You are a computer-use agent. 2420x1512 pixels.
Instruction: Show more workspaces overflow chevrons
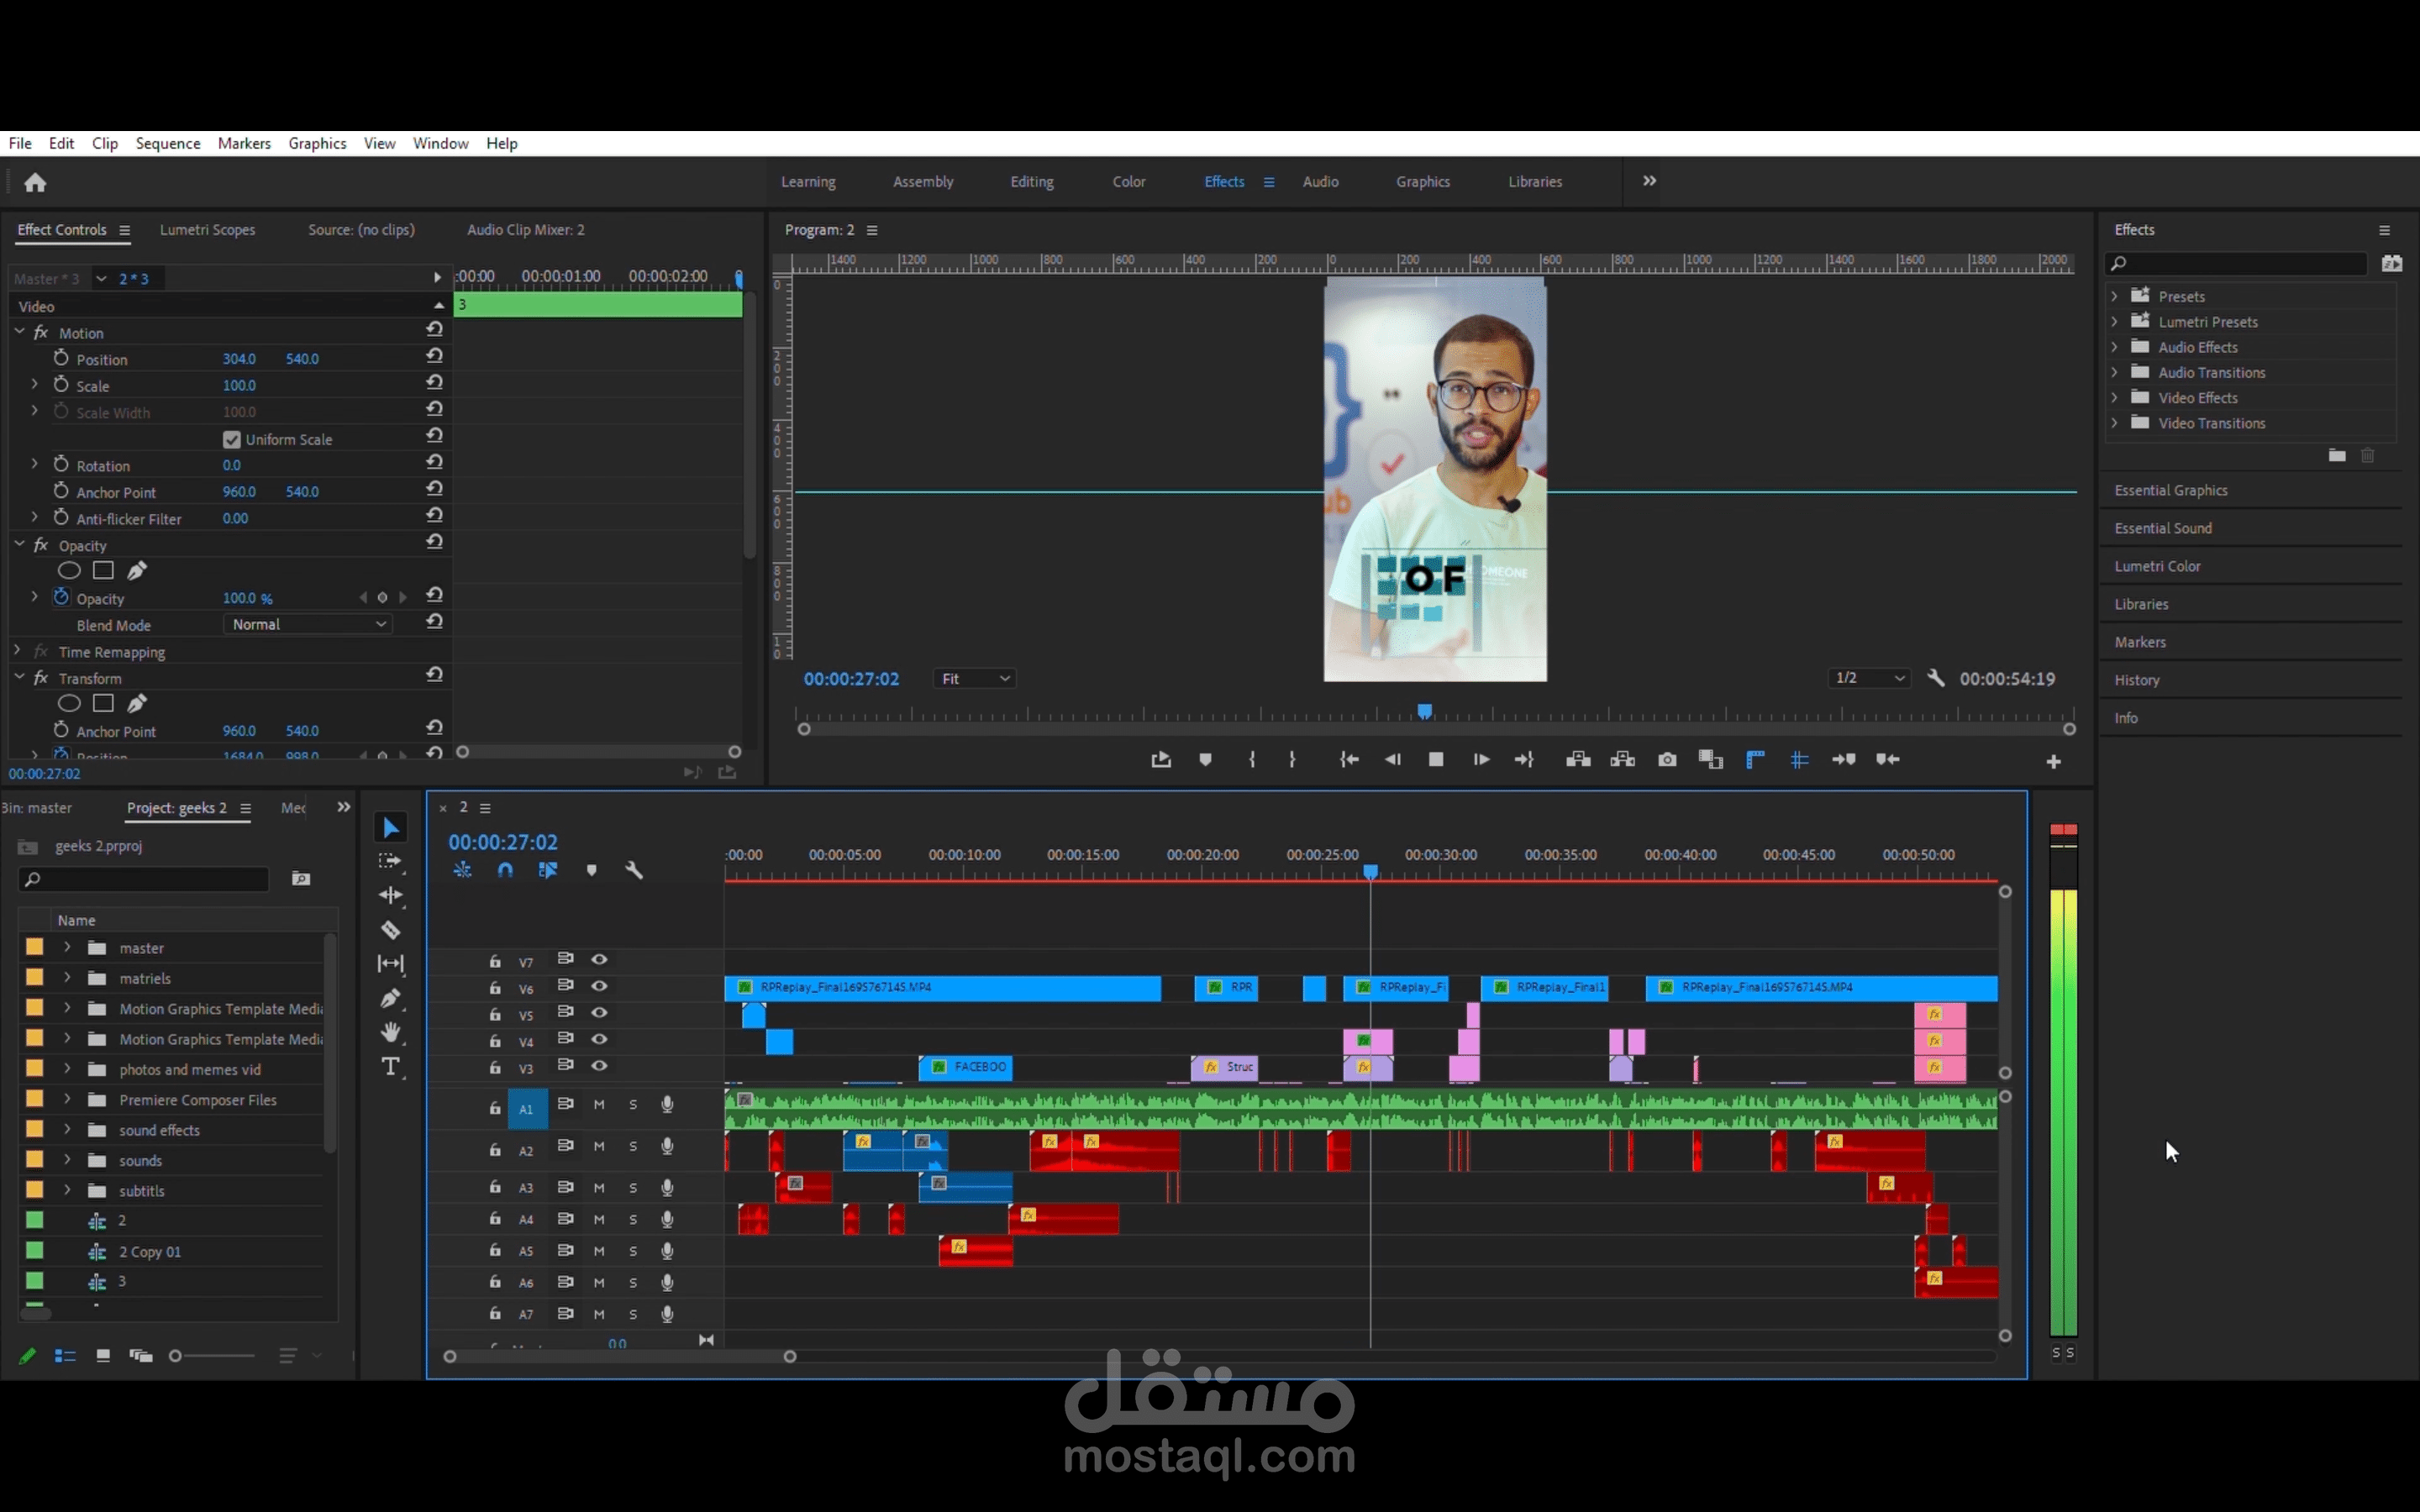point(1649,181)
